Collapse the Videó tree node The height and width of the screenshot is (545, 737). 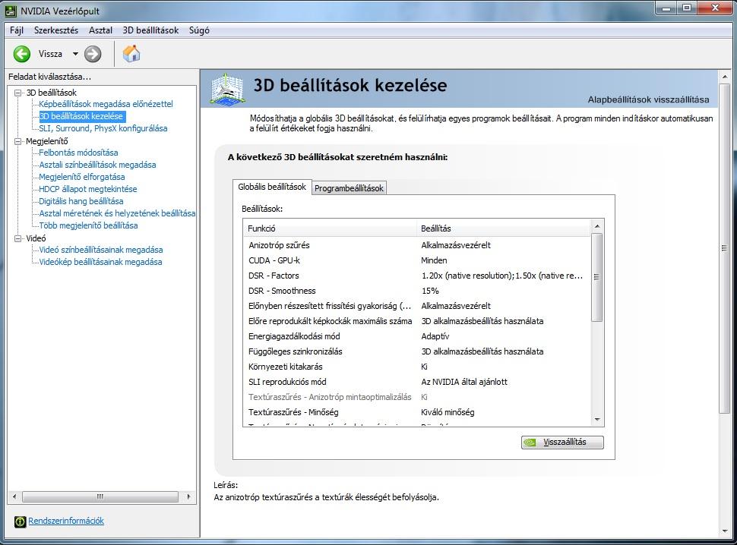18,238
